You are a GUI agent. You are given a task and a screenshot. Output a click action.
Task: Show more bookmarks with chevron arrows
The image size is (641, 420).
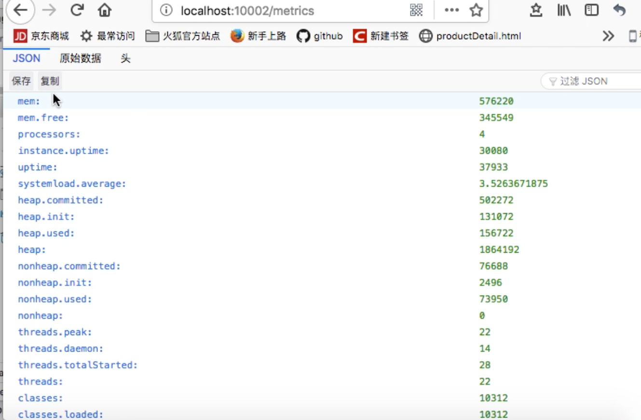pyautogui.click(x=608, y=36)
